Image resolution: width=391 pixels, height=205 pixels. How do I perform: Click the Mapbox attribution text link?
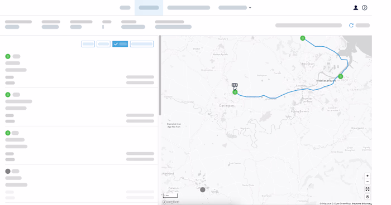click(x=326, y=203)
